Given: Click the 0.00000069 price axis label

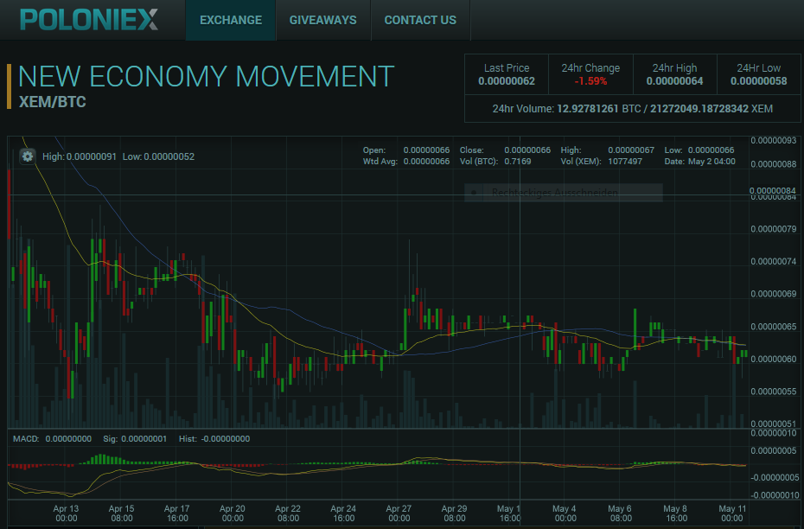Looking at the screenshot, I should (x=773, y=294).
